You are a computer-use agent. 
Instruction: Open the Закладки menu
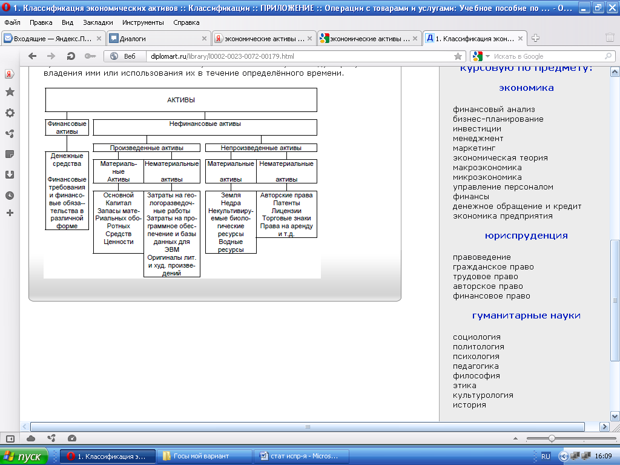tap(97, 22)
